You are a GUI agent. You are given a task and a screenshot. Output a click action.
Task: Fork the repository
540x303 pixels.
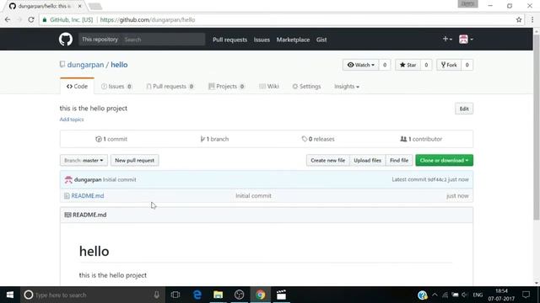pyautogui.click(x=449, y=65)
